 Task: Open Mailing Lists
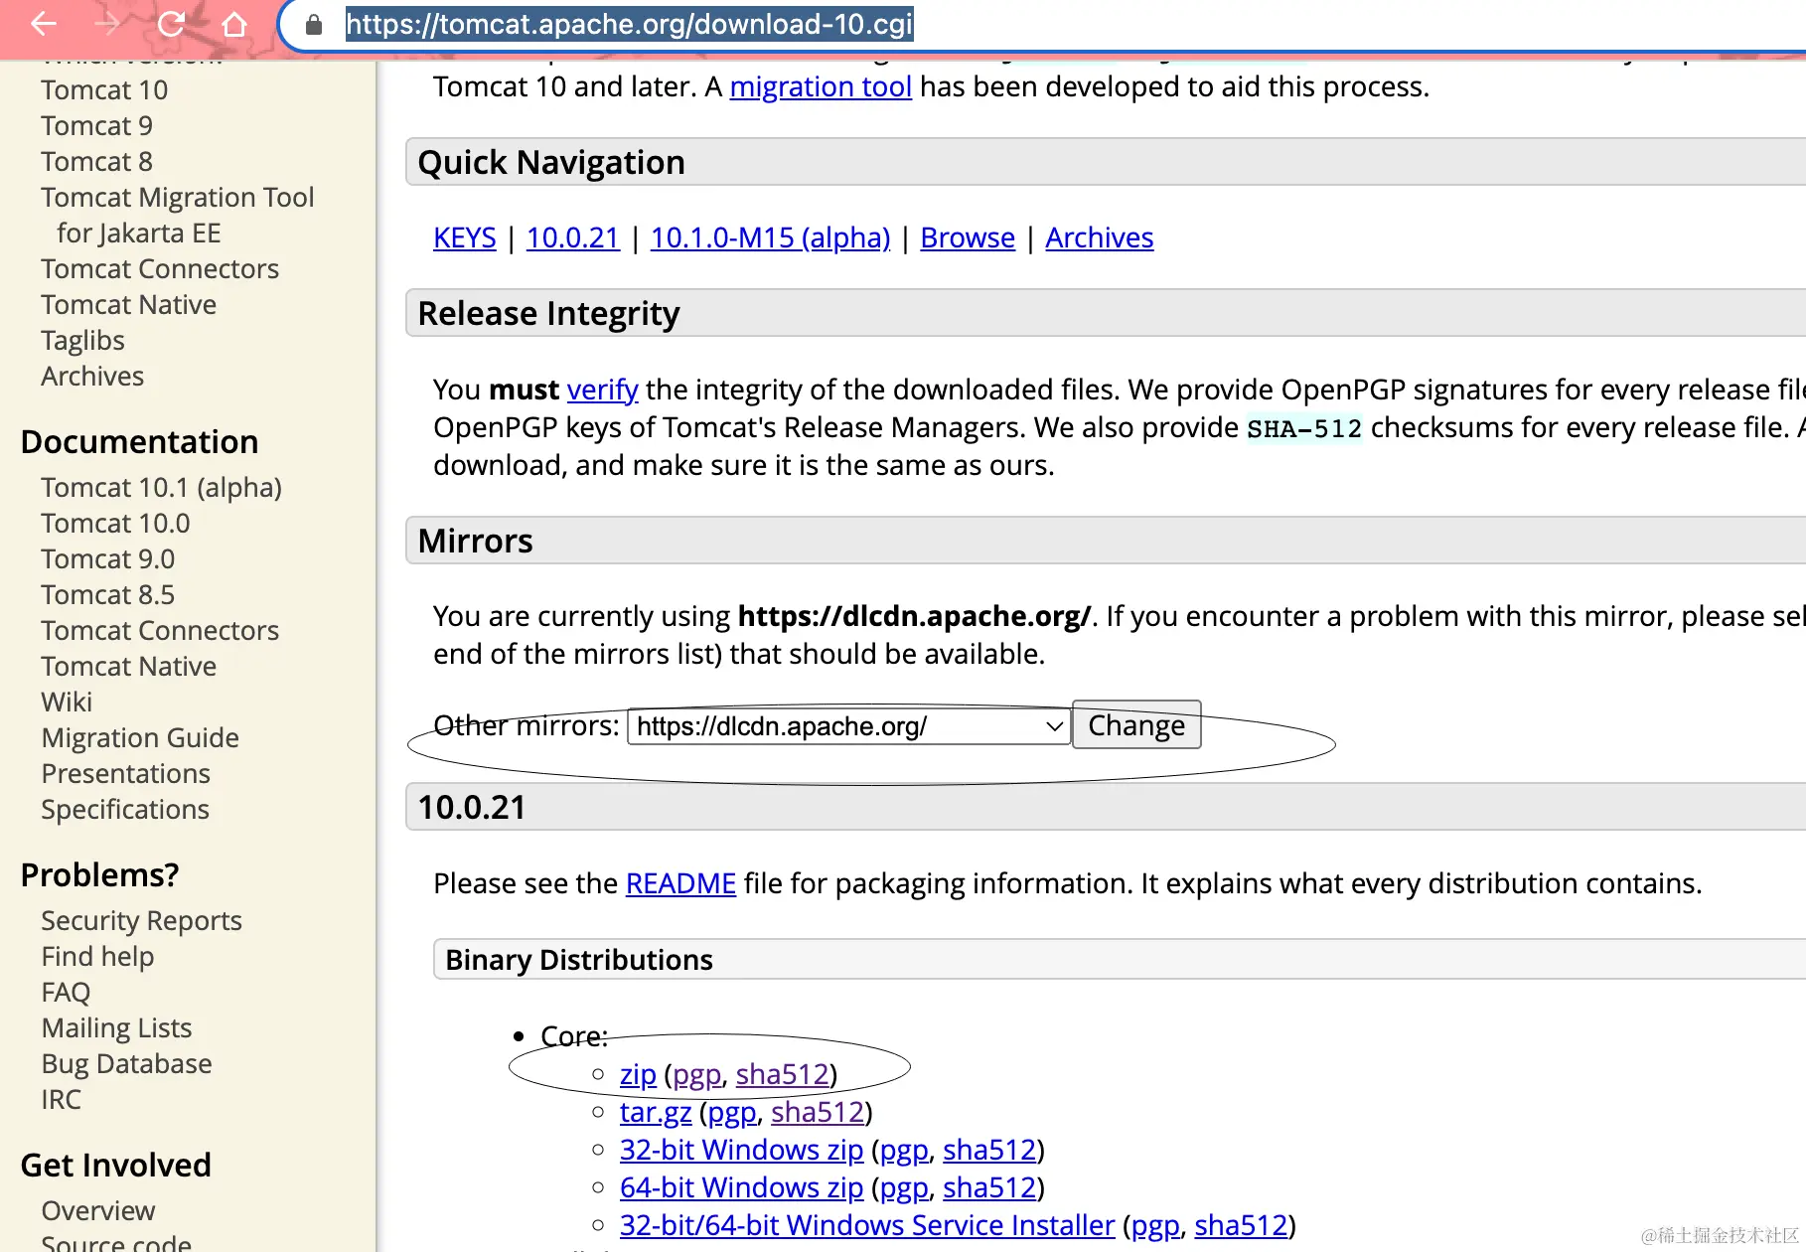117,1028
